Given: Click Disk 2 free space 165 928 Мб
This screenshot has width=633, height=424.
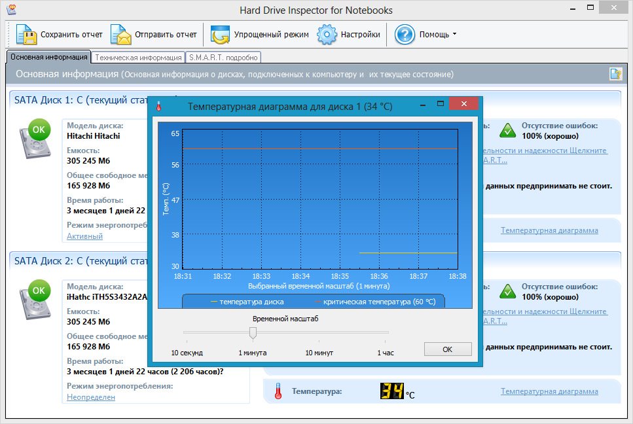Looking at the screenshot, I should (x=88, y=347).
